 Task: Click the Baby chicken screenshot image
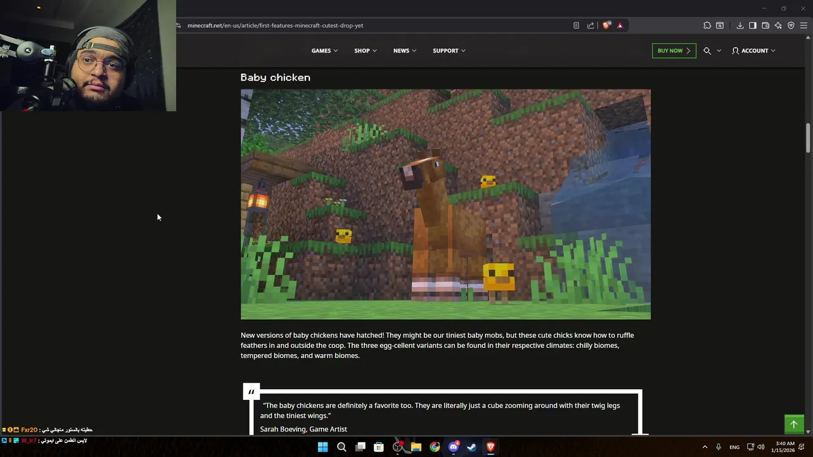point(445,204)
